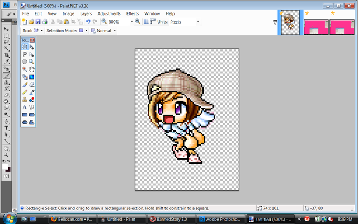This screenshot has width=358, height=224.
Task: Open the Help menu
Action: click(170, 13)
